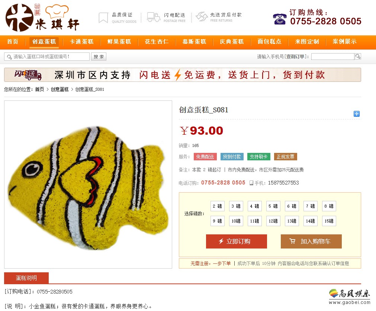The width and height of the screenshot is (376, 311).
Task: Choose the 12磅 weight option
Action: coord(273,221)
